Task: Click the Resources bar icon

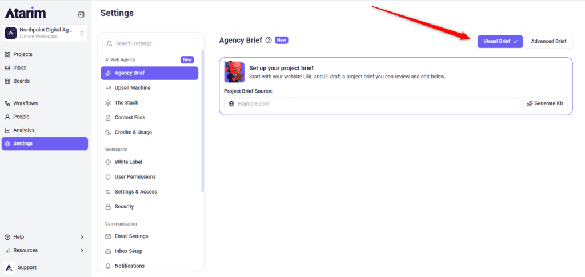Action: click(7, 251)
